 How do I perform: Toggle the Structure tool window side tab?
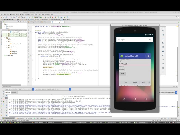point(1,33)
